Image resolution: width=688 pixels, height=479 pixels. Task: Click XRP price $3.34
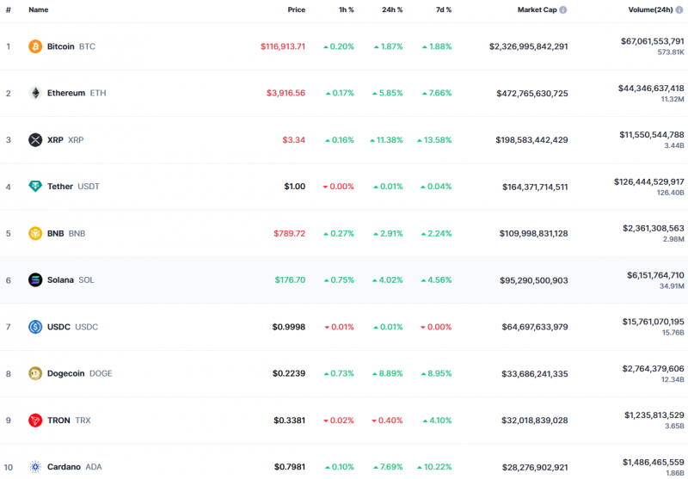pyautogui.click(x=294, y=140)
